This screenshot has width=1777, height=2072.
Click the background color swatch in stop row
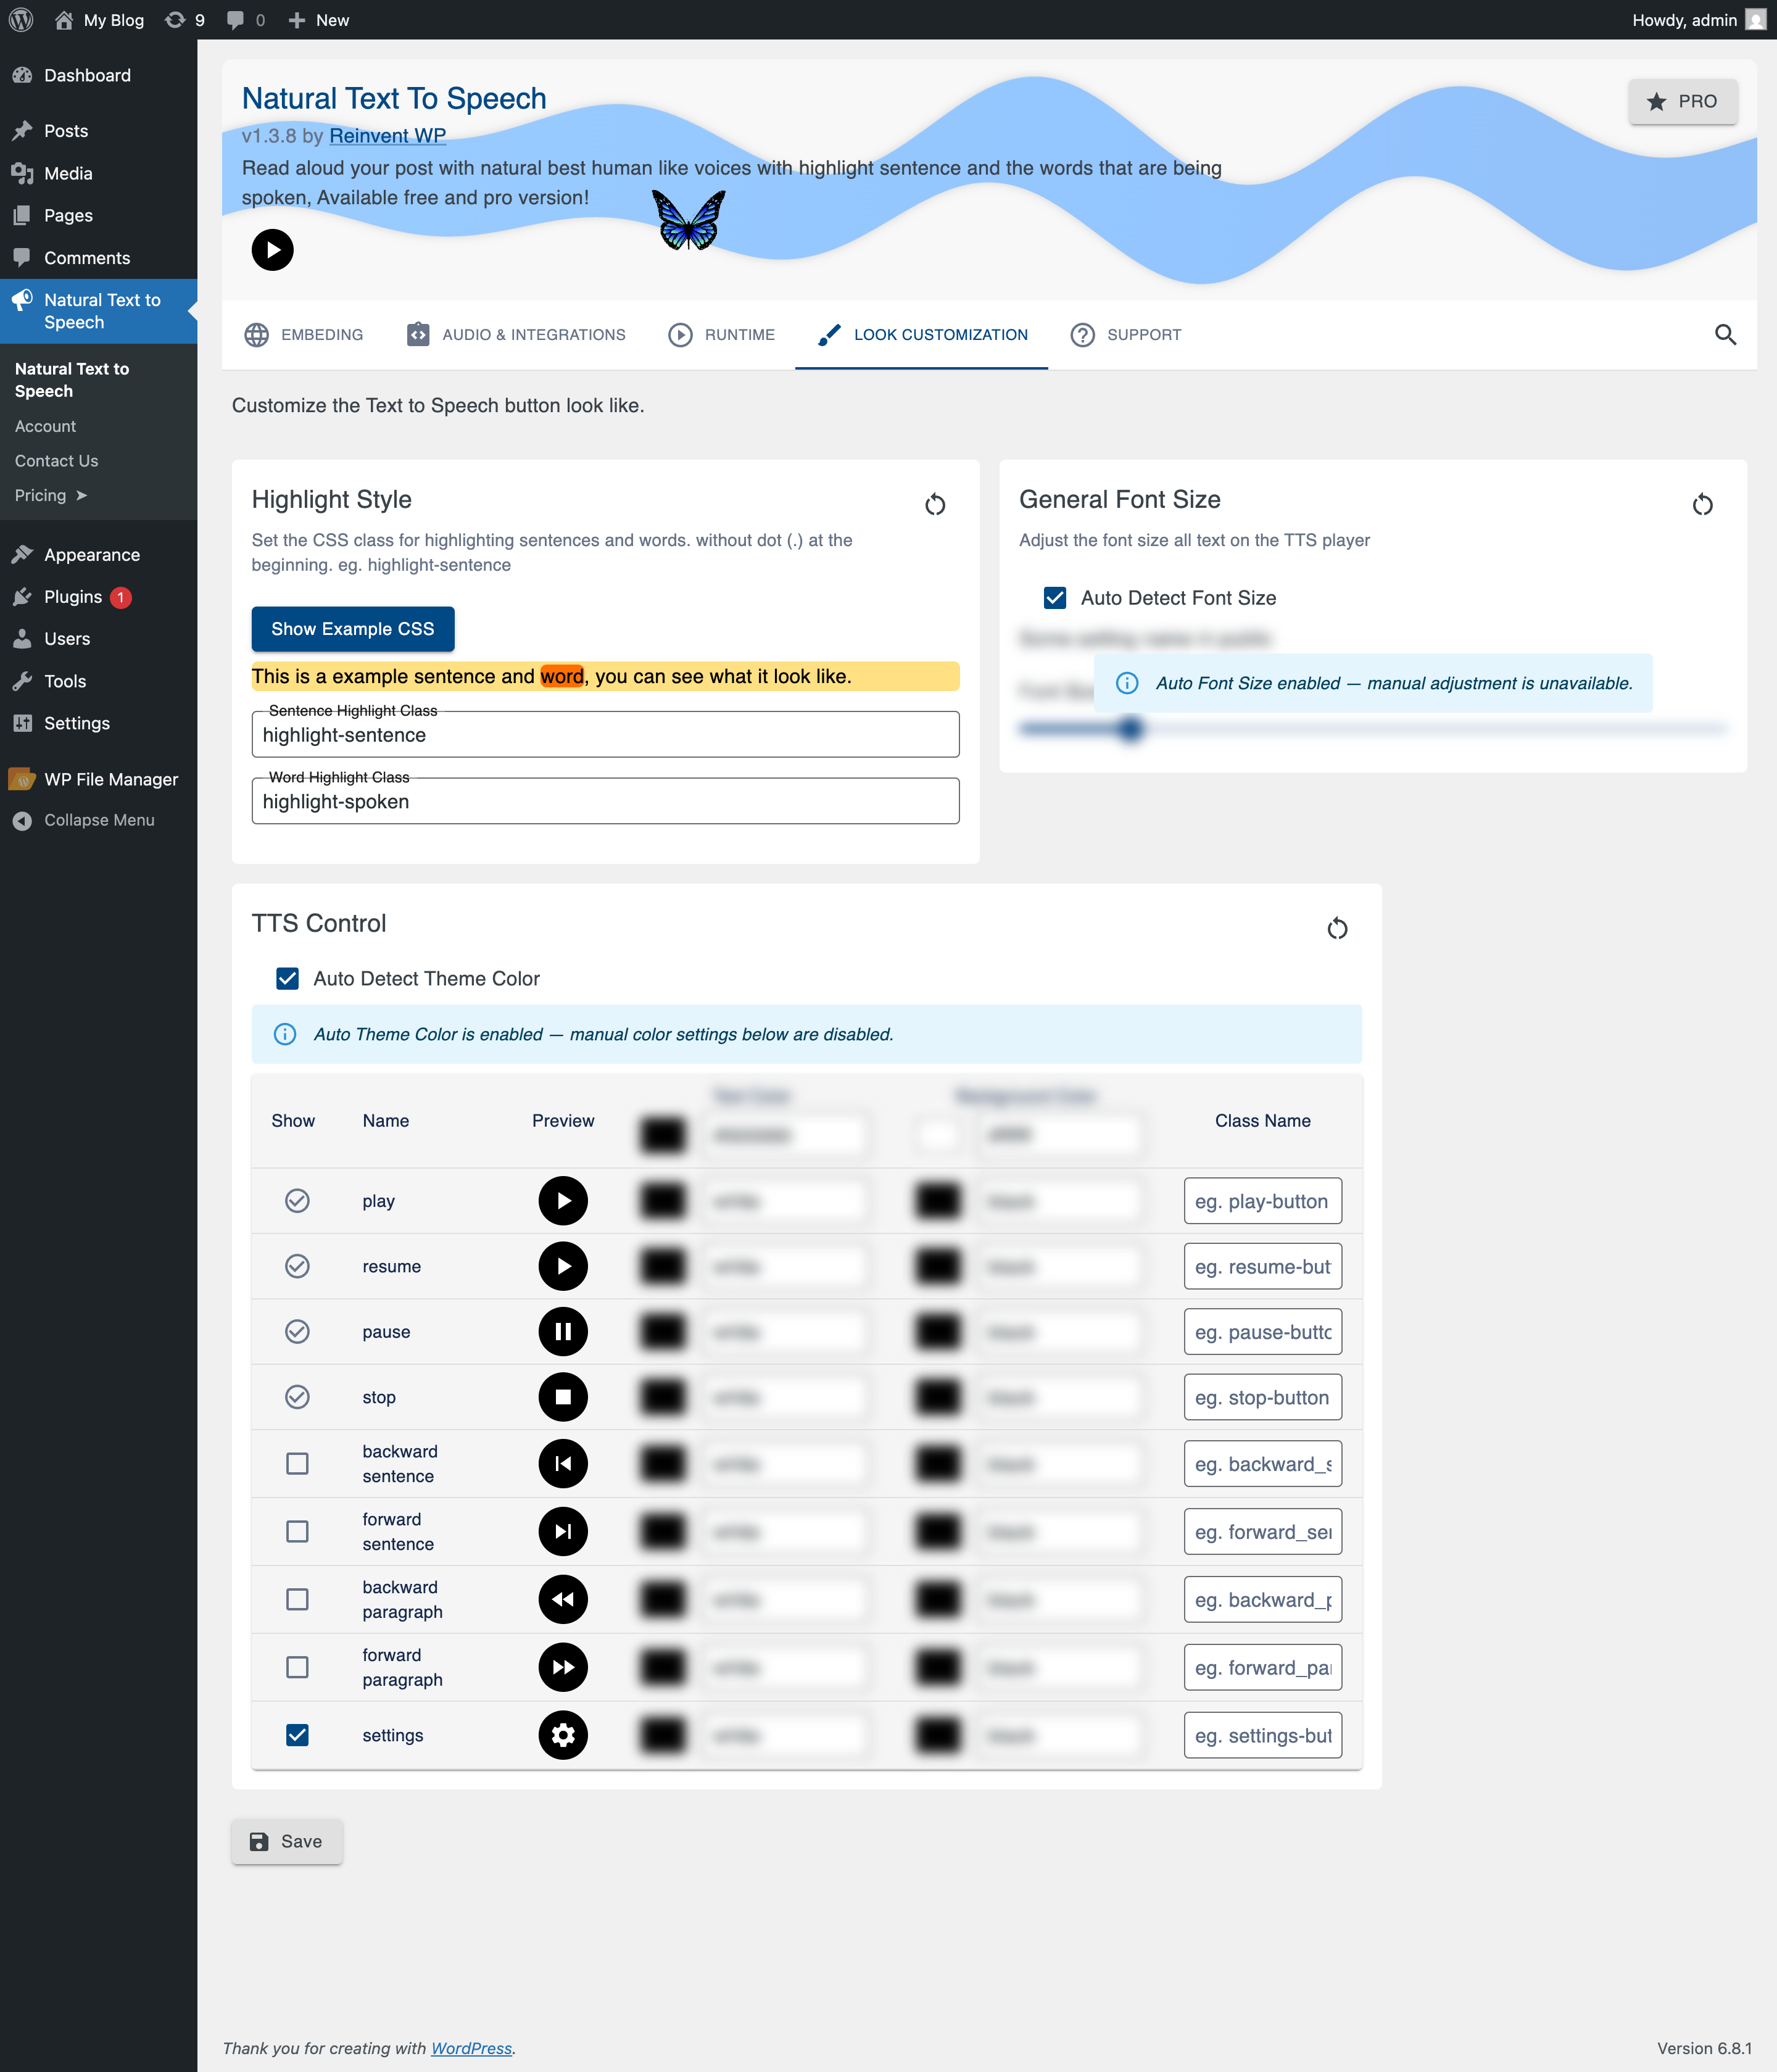(x=938, y=1397)
